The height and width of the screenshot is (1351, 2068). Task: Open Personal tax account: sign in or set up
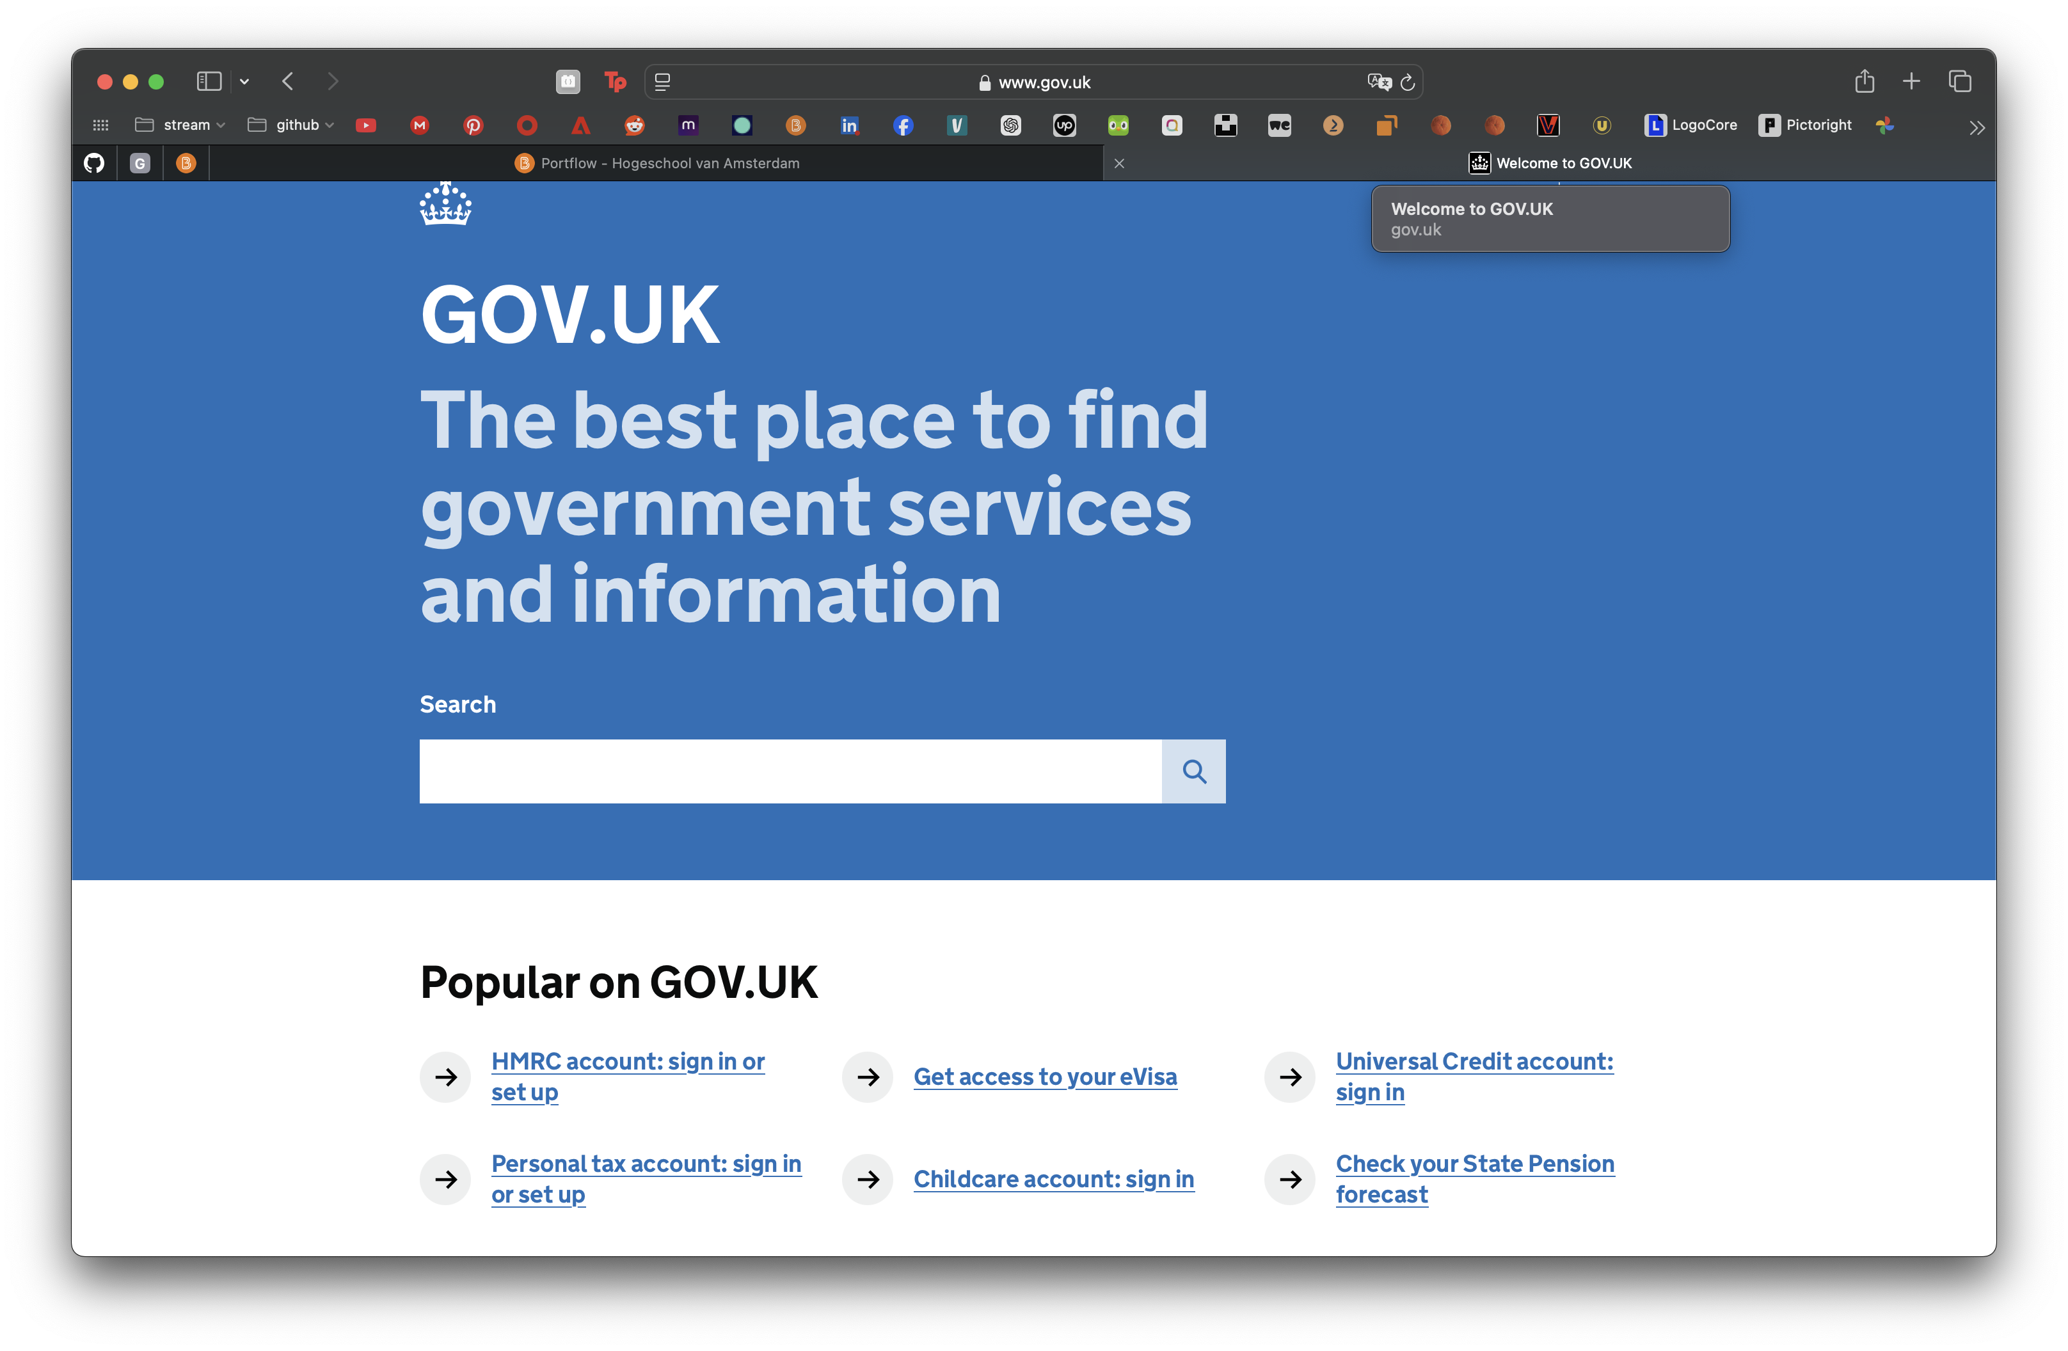646,1179
